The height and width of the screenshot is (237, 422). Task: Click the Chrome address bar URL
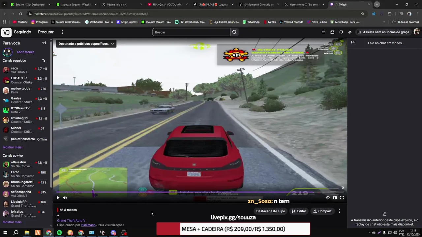coord(91,14)
